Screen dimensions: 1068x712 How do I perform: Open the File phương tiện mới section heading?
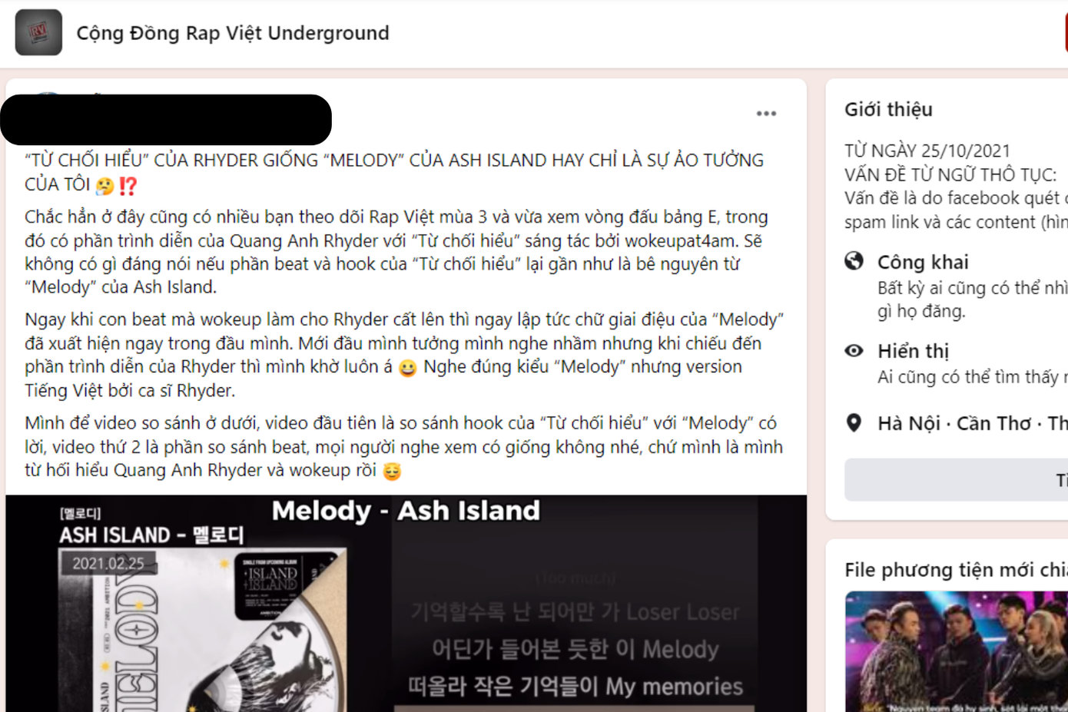coord(956,570)
